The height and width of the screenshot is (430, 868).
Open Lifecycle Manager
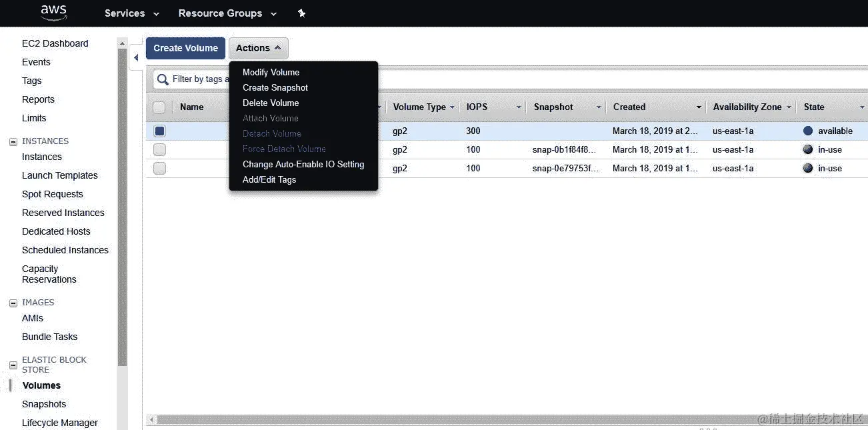click(59, 423)
